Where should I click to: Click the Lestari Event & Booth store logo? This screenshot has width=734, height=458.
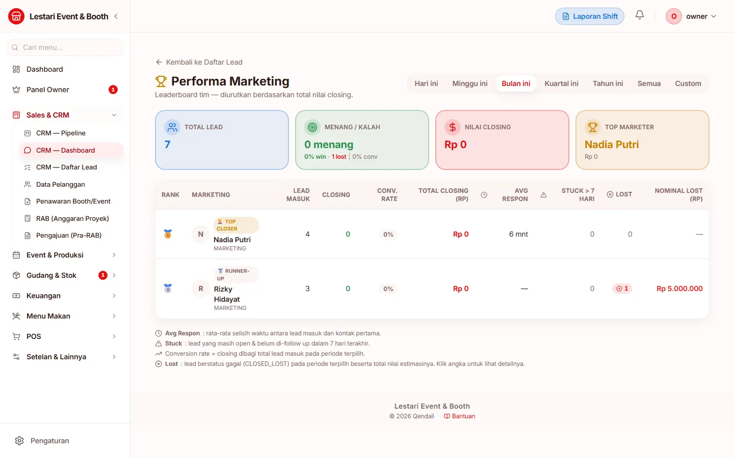point(16,16)
